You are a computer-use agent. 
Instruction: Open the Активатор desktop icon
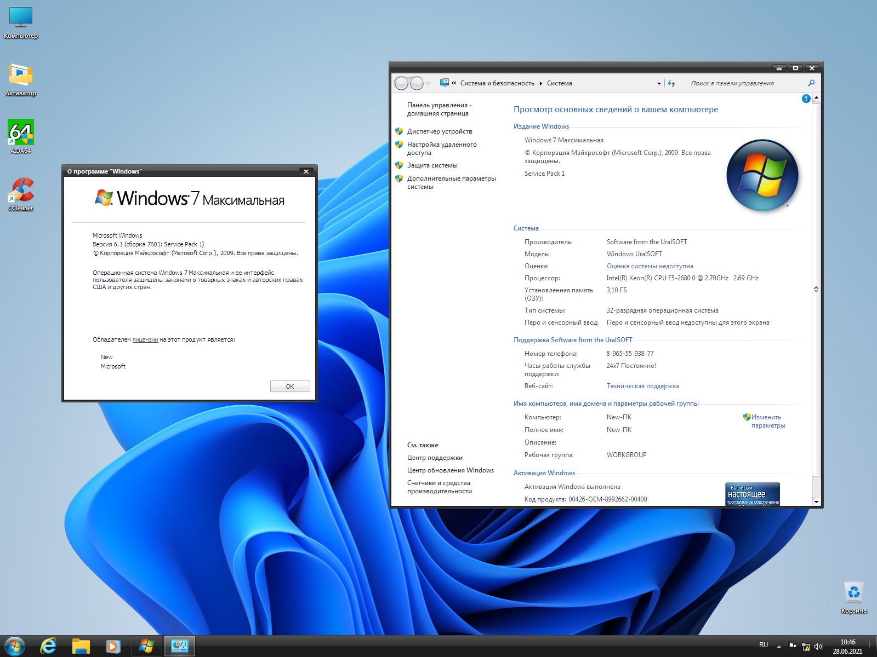coord(21,80)
